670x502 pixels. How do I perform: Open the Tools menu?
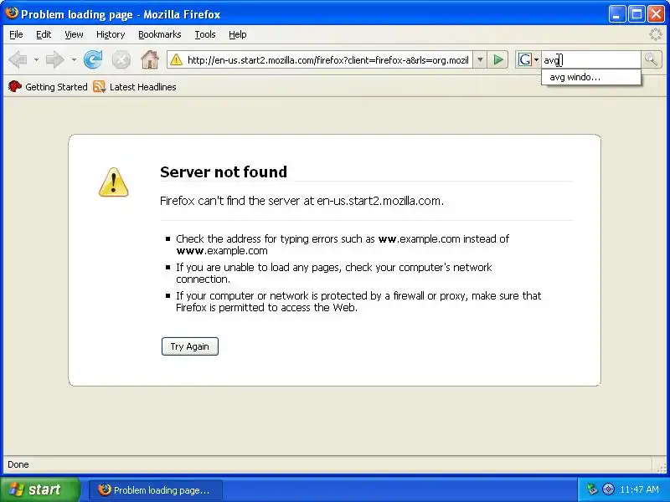pyautogui.click(x=205, y=34)
